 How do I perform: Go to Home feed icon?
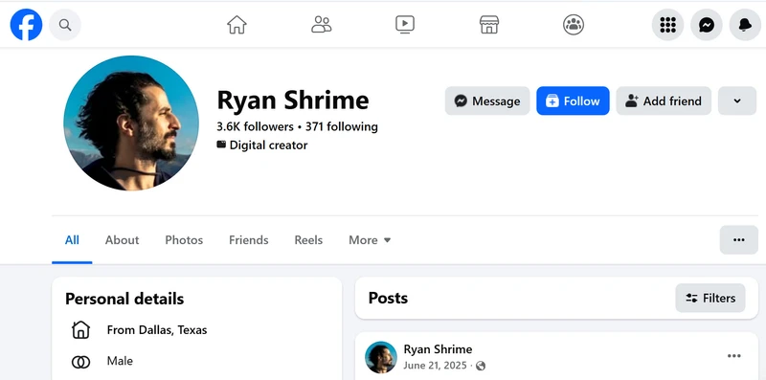click(237, 25)
